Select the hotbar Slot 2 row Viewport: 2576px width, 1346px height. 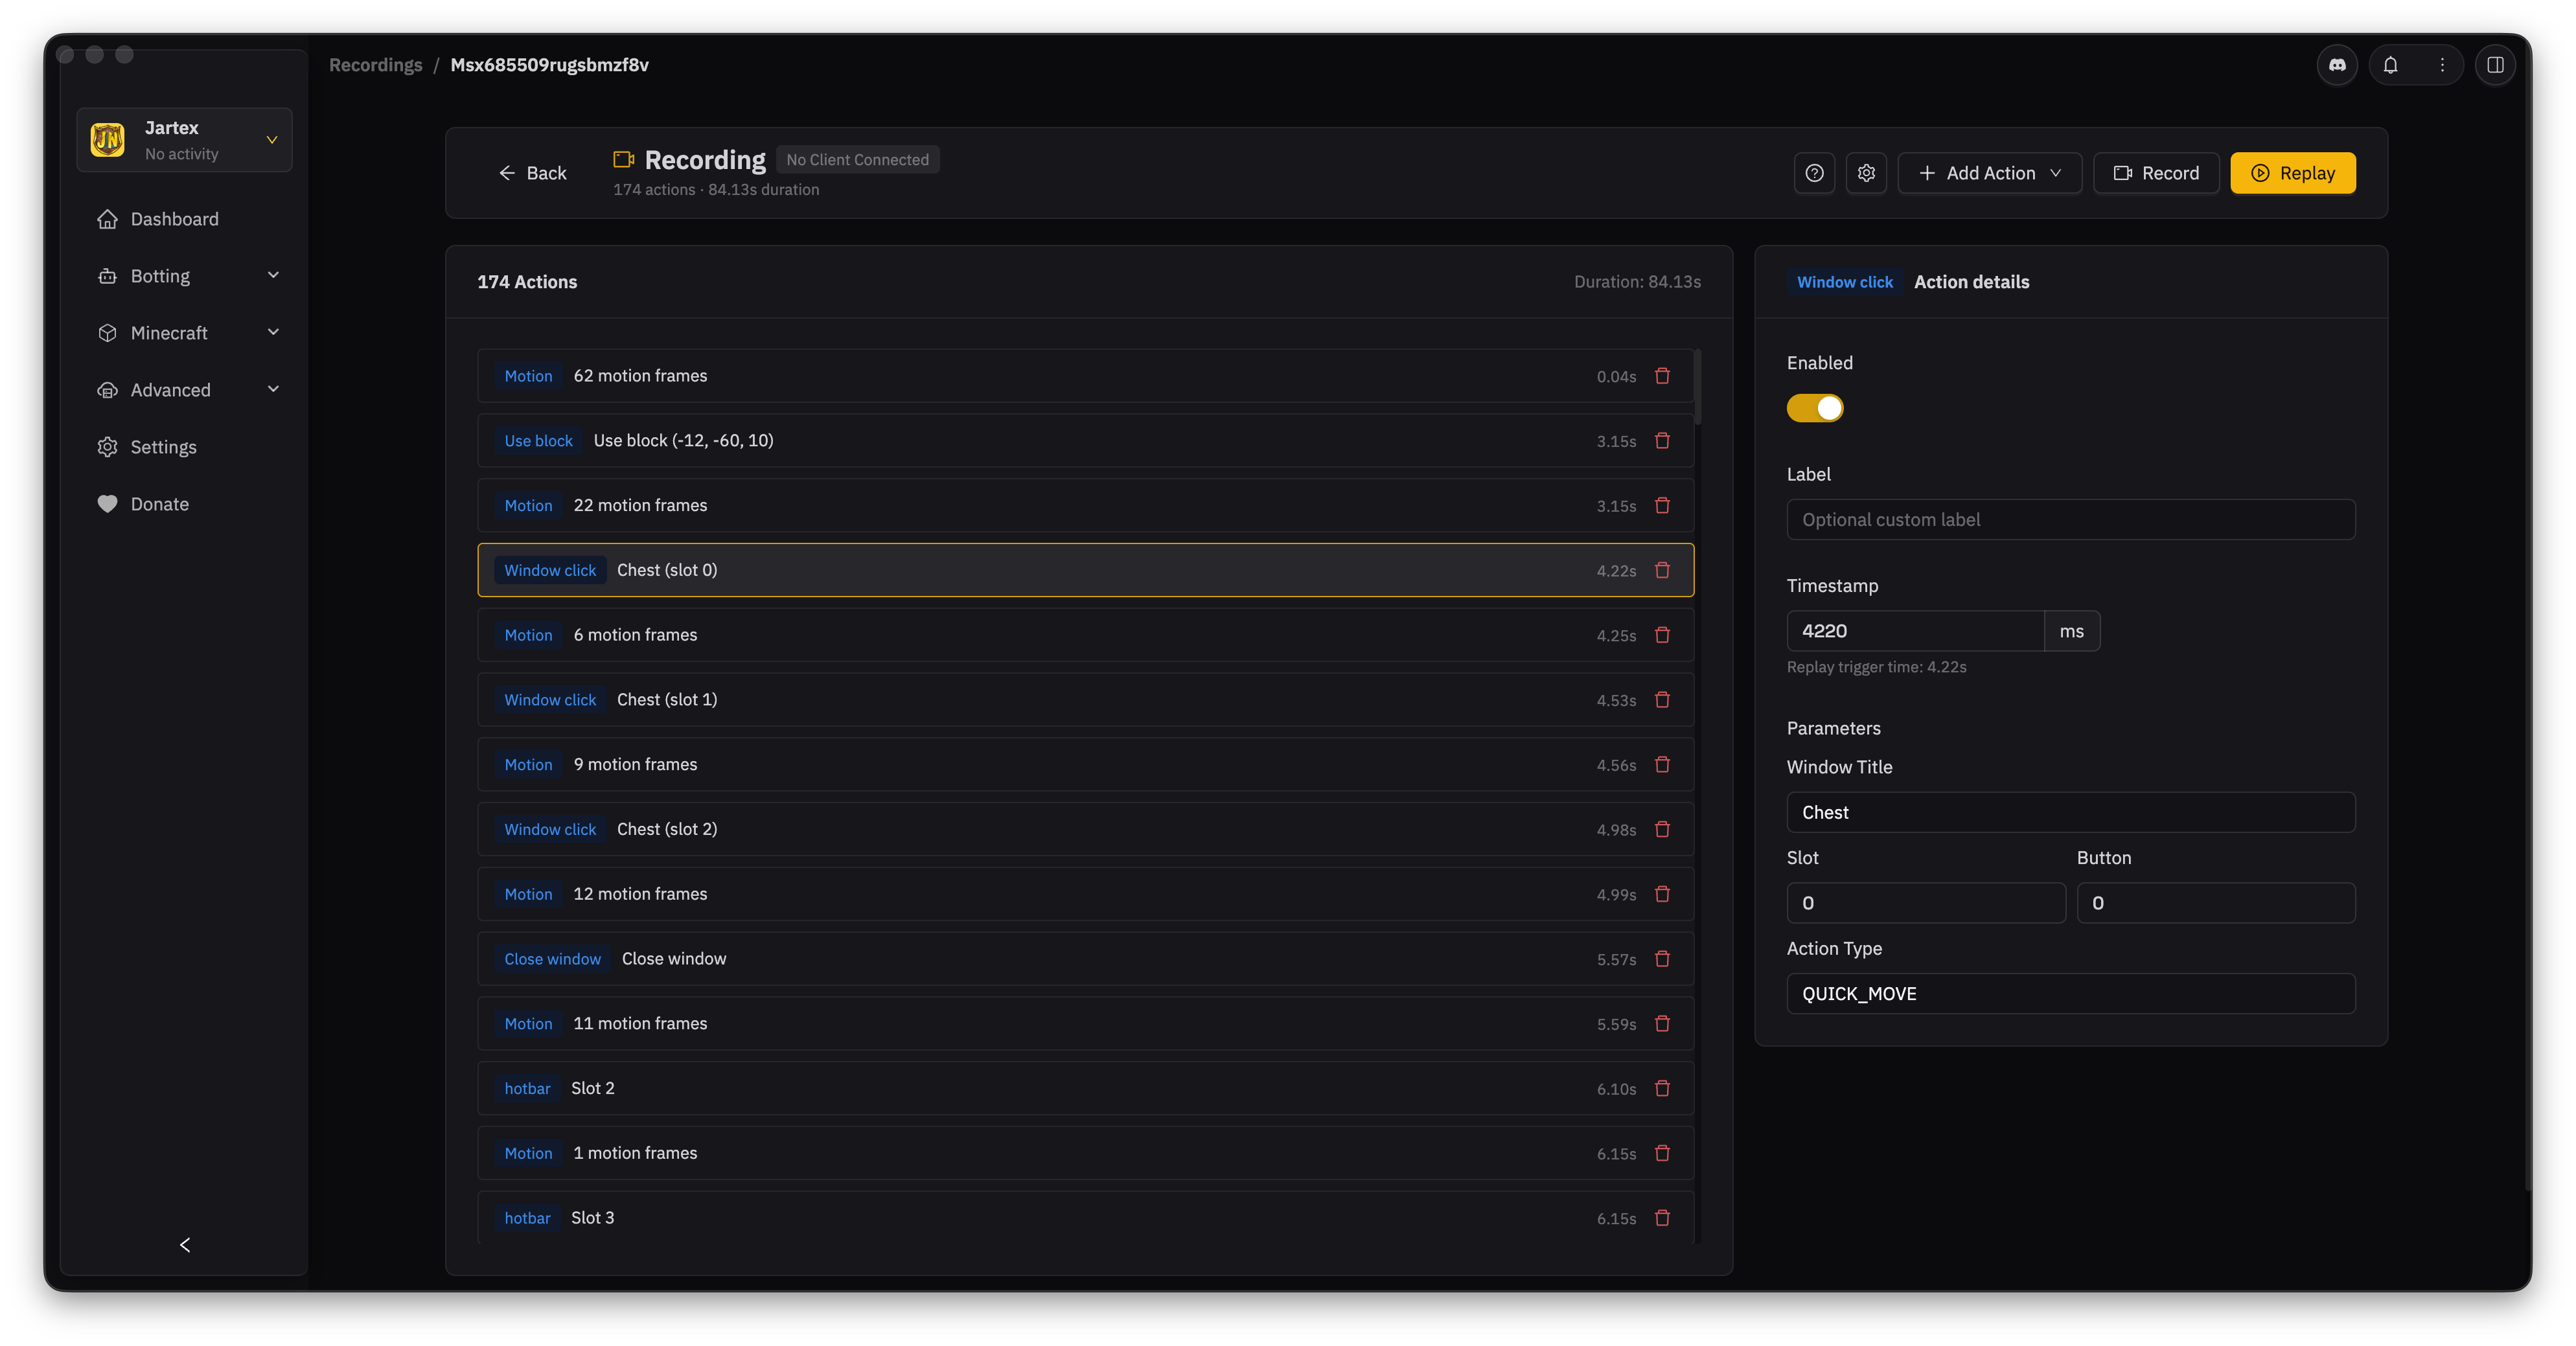(1085, 1088)
